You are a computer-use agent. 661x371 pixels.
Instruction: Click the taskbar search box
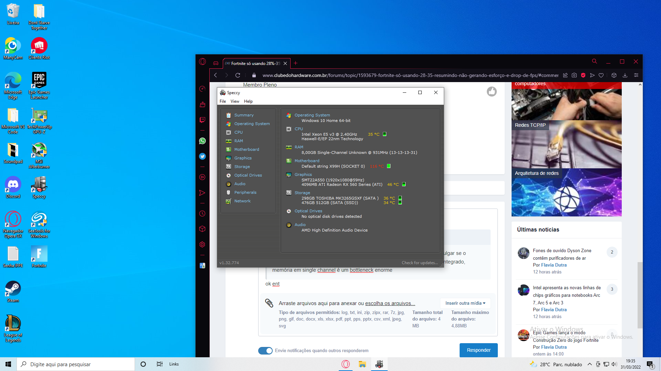point(76,364)
